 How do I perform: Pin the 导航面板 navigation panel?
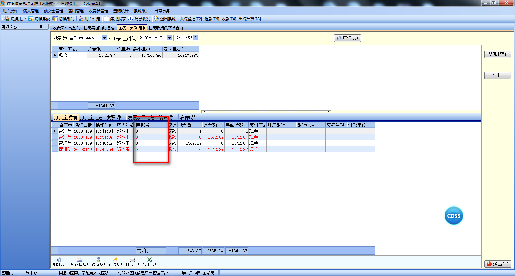pyautogui.click(x=41, y=27)
